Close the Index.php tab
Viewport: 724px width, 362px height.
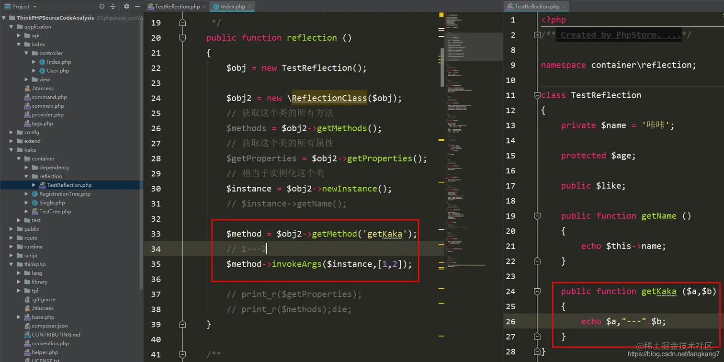coord(250,7)
